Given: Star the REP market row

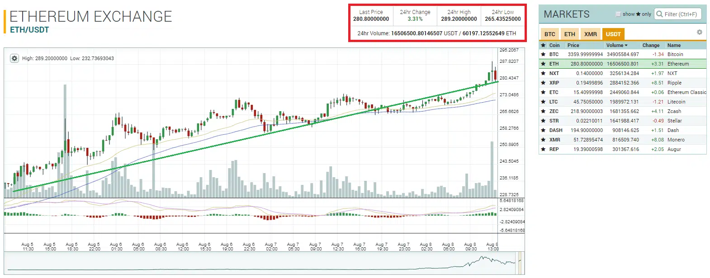Looking at the screenshot, I should (x=543, y=149).
